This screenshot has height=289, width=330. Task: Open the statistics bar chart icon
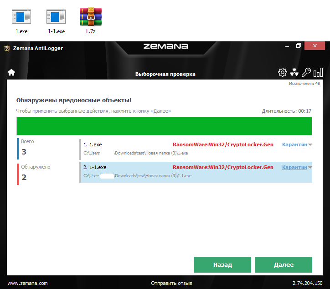point(318,72)
